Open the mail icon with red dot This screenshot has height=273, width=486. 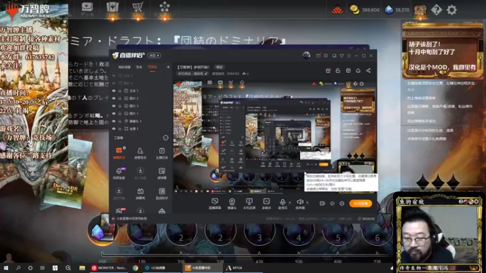(318, 56)
